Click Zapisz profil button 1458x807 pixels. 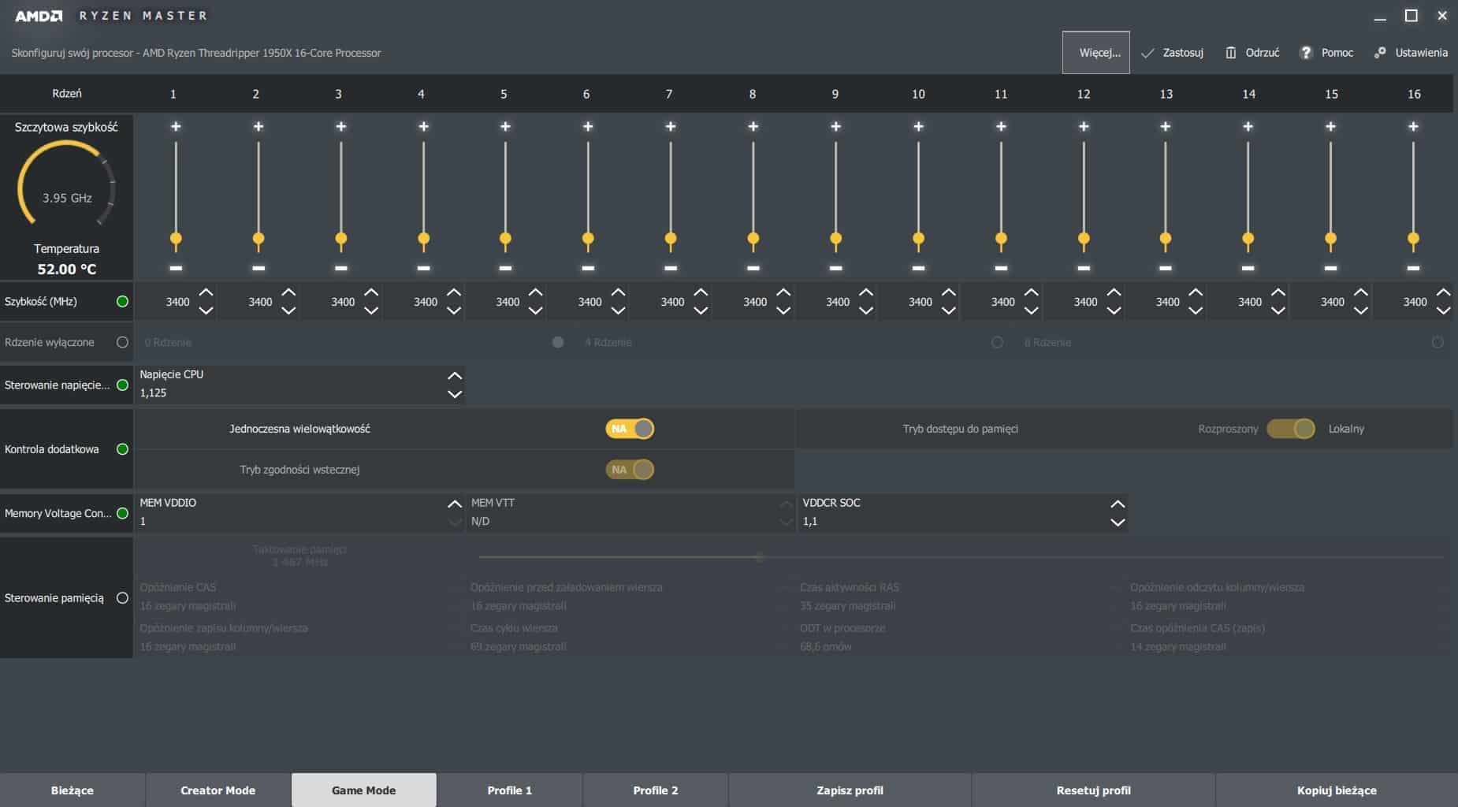[x=850, y=790]
